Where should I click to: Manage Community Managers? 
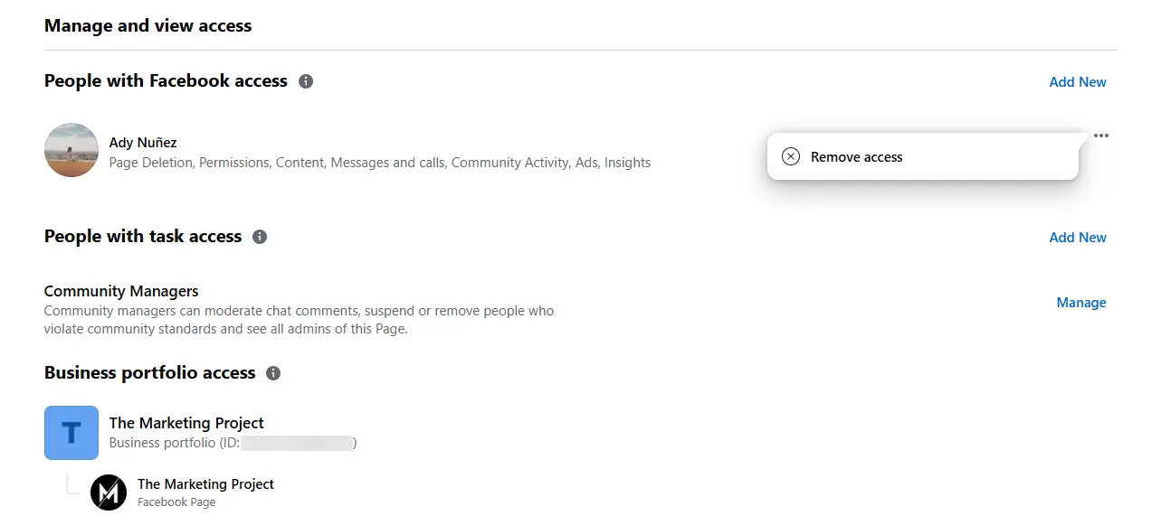[x=1081, y=303]
